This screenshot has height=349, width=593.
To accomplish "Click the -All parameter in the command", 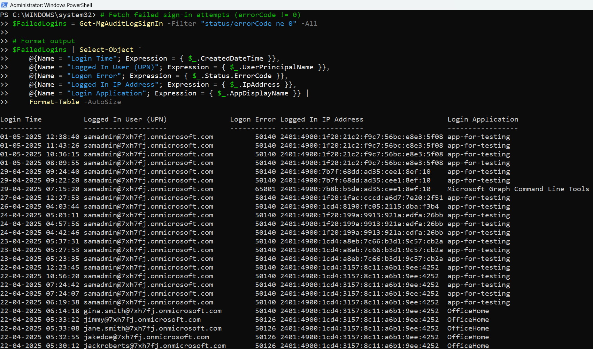I will (309, 24).
